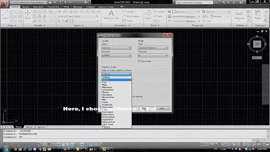Open Length Type Decimal dropdown
This screenshot has width=270, height=152.
click(116, 48)
